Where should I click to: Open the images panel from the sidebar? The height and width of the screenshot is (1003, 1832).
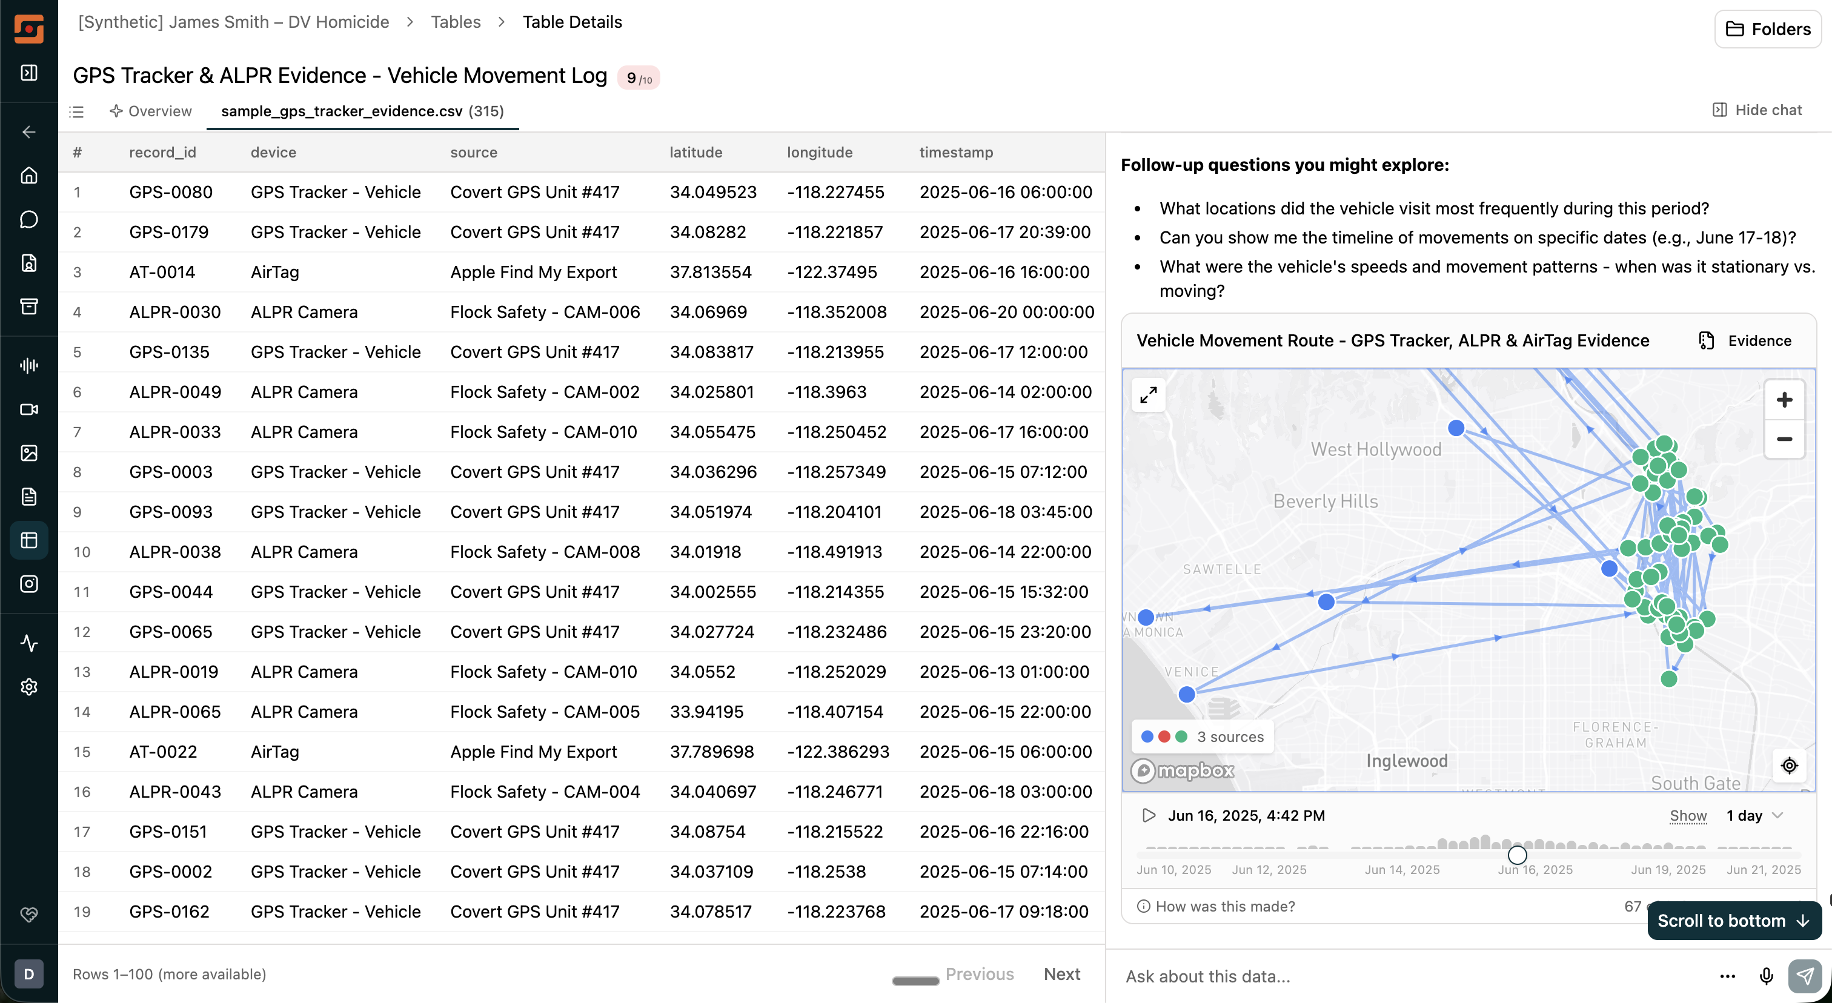pos(28,453)
